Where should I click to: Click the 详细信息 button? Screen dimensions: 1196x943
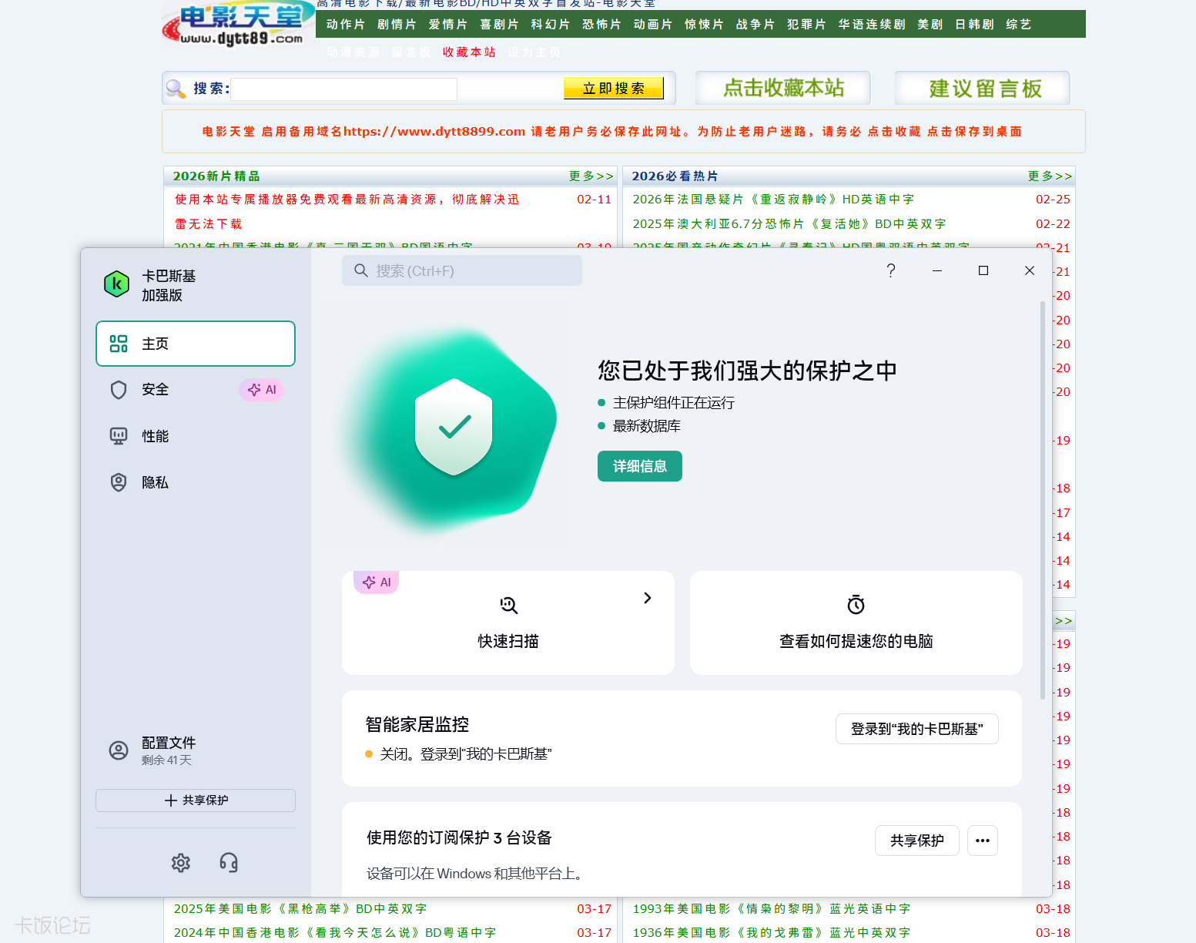(639, 466)
